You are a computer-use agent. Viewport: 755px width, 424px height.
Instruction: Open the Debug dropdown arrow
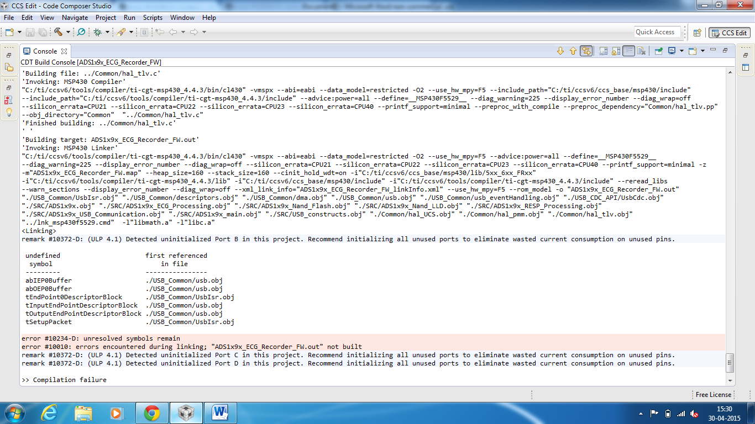tap(107, 33)
